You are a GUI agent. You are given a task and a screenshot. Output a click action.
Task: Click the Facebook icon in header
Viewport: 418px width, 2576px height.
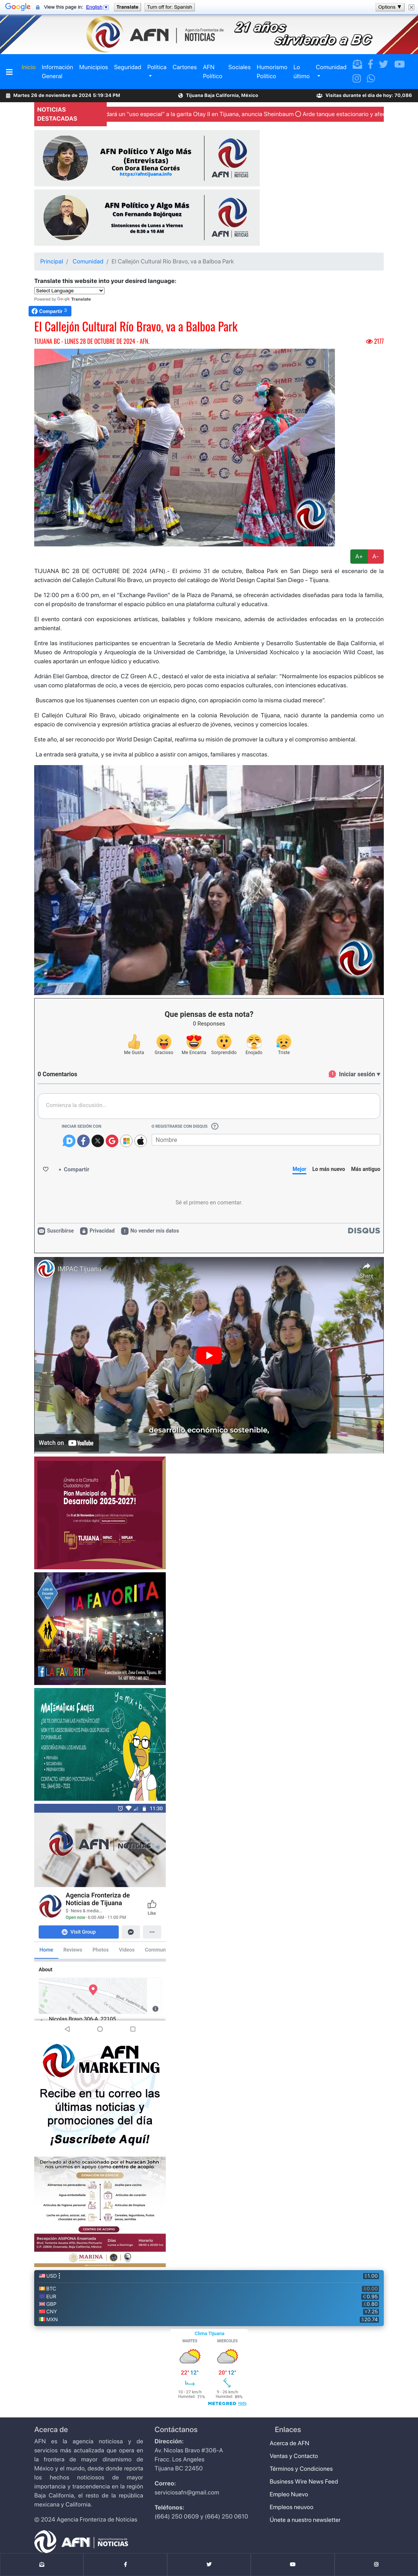pyautogui.click(x=370, y=64)
